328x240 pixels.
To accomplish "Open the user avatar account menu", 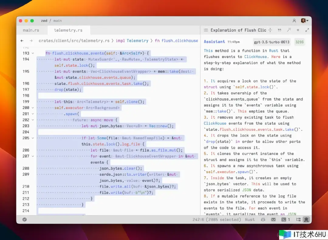I will tap(304, 21).
